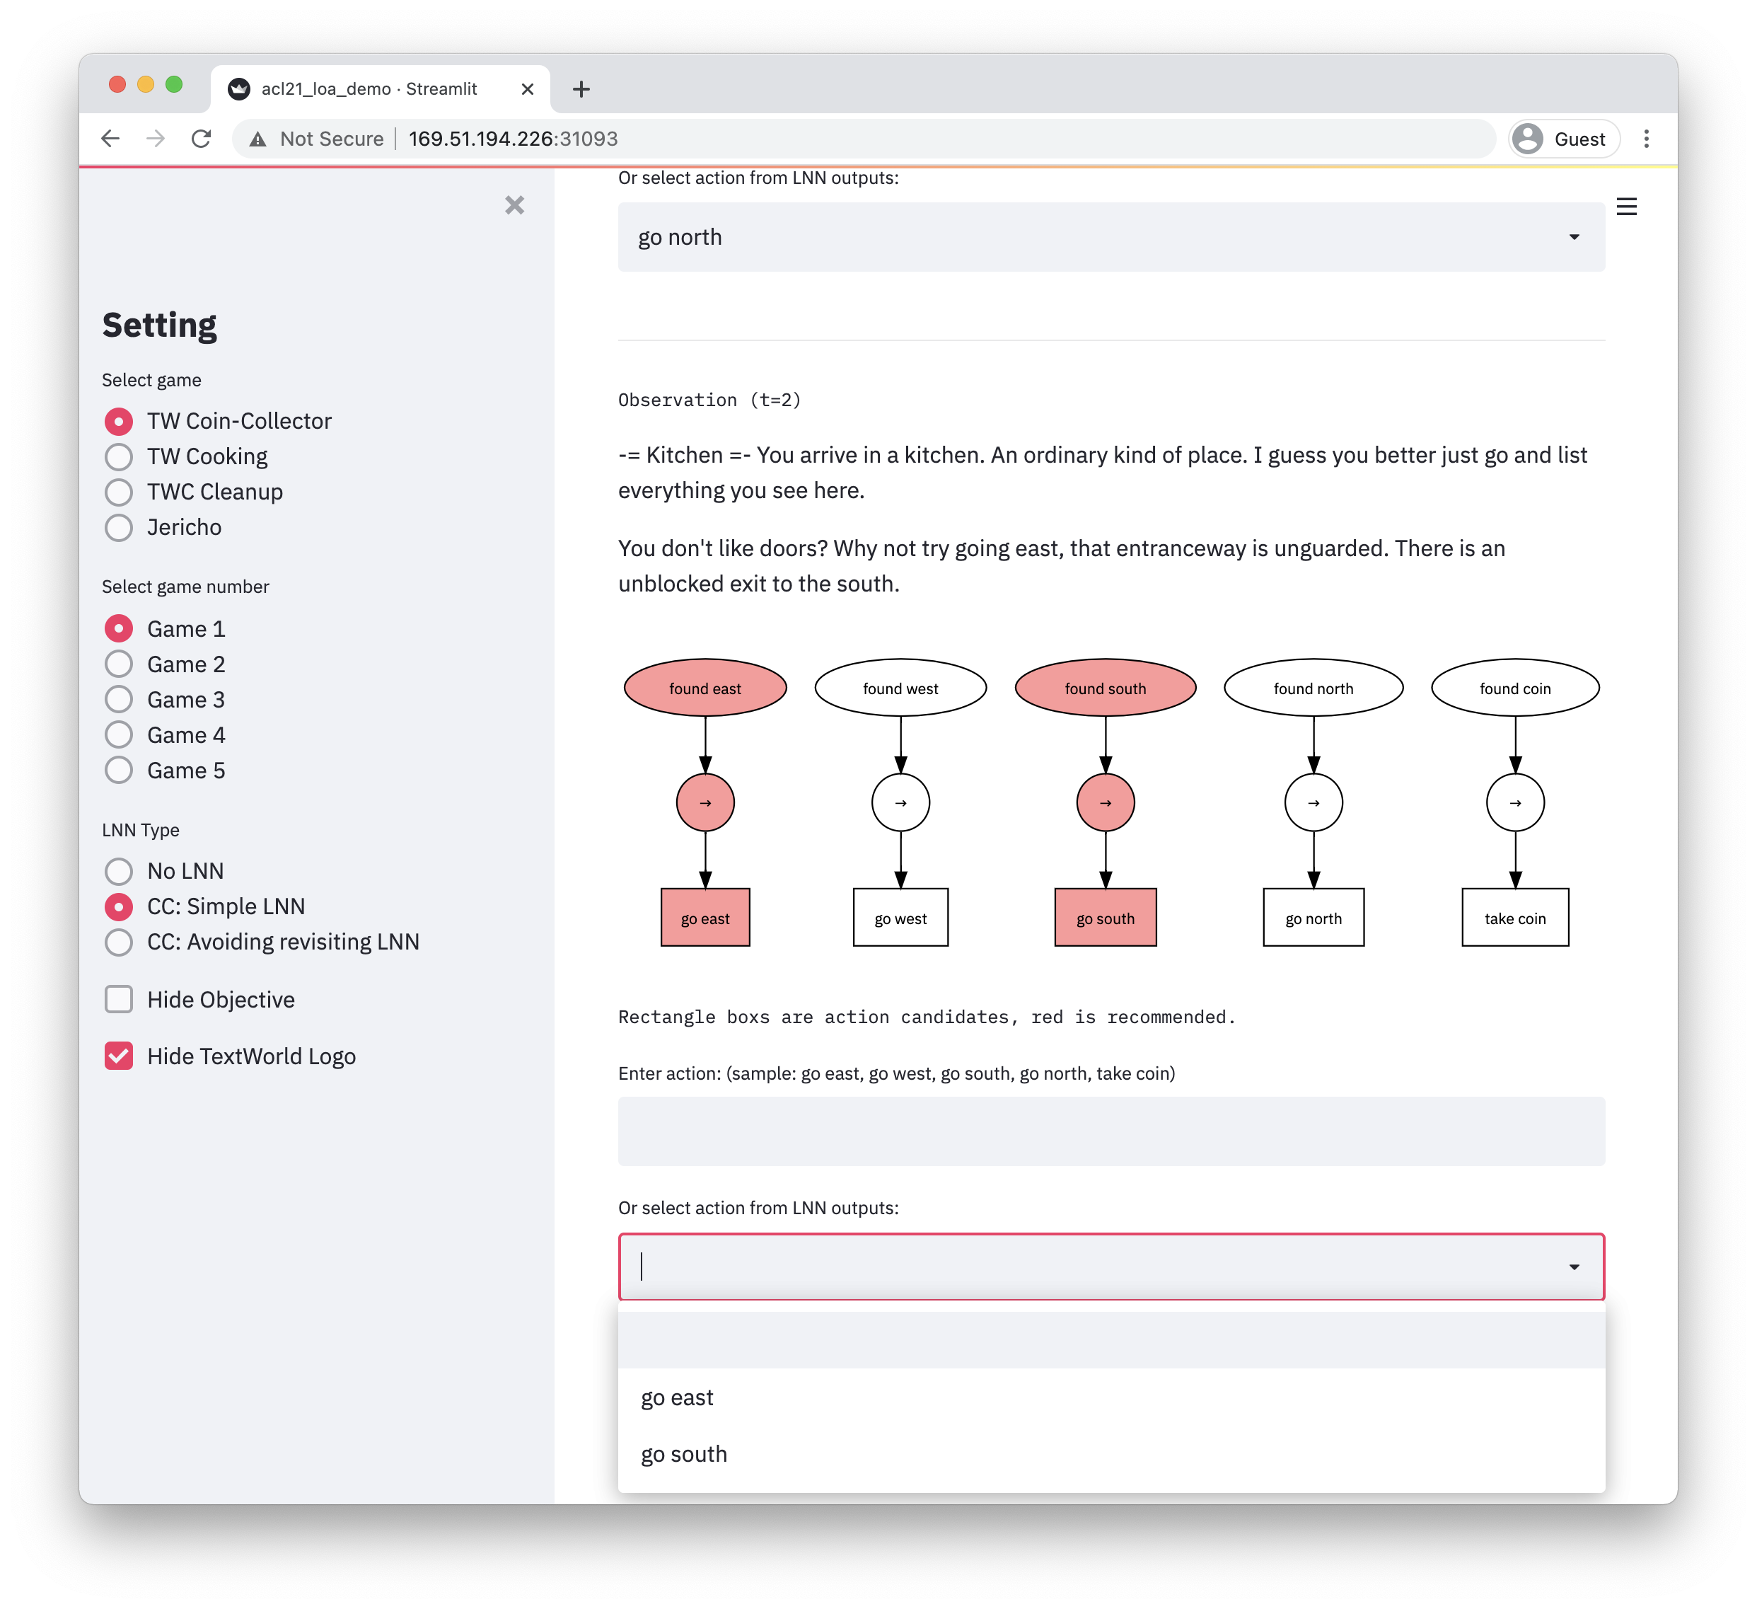Open a new browser tab with plus icon
Viewport: 1757px width, 1609px height.
coord(581,89)
